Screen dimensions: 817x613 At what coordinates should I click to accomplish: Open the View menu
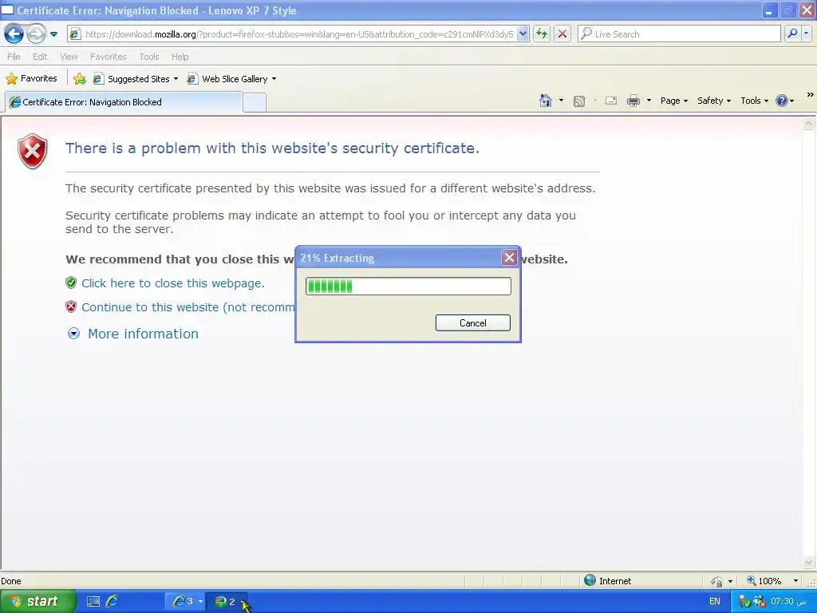point(69,57)
